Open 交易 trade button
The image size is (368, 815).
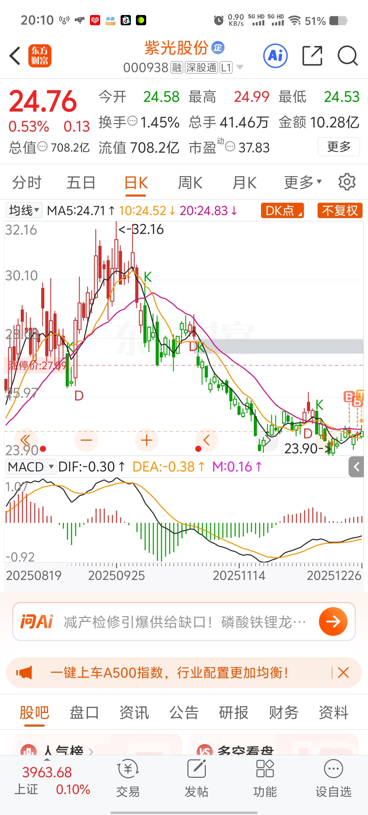coord(128,778)
